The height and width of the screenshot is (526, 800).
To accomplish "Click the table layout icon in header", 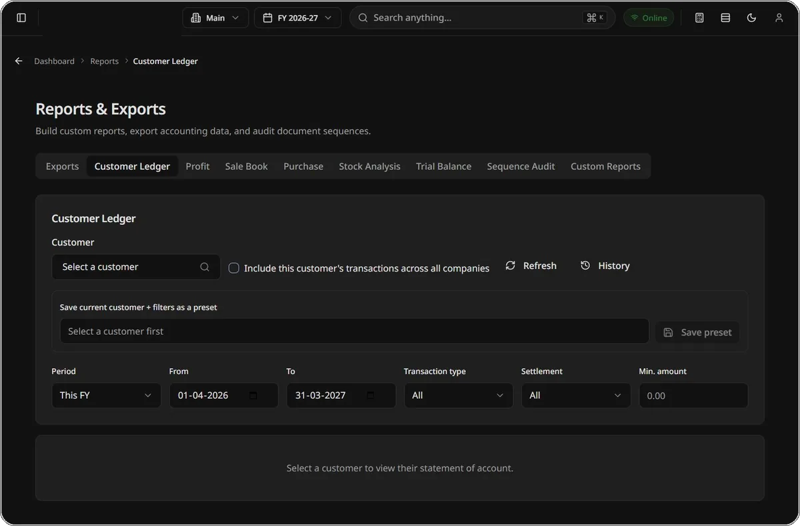I will pyautogui.click(x=725, y=18).
